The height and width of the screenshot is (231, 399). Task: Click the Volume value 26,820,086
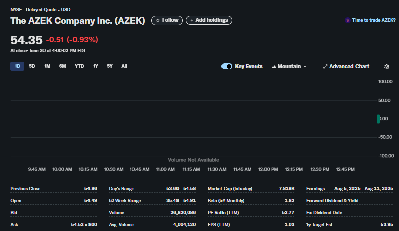(x=183, y=213)
